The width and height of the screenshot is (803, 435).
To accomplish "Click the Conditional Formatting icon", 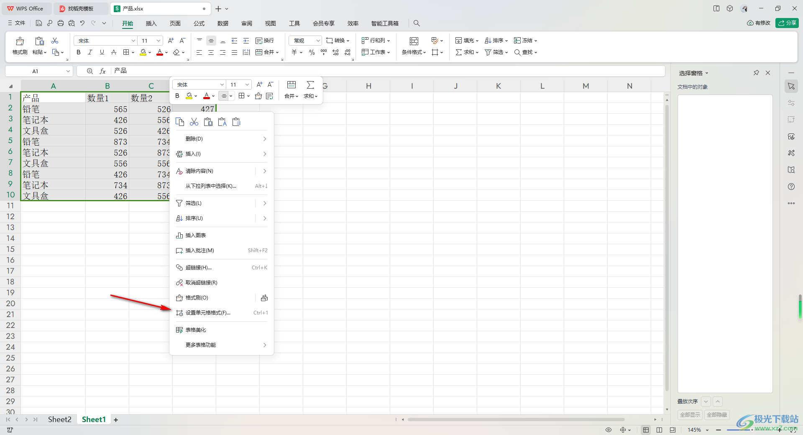I will click(414, 41).
